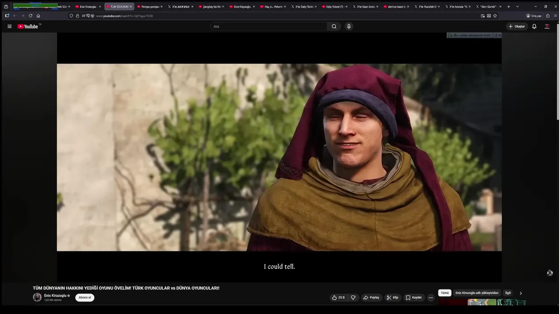Screen dimensions: 559x314
Task: Click the save-page icon beside bookmark star
Action: pos(489,16)
